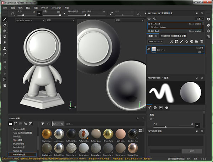
Task: Select Materials category in the shelf
Action: pyautogui.click(x=22, y=155)
